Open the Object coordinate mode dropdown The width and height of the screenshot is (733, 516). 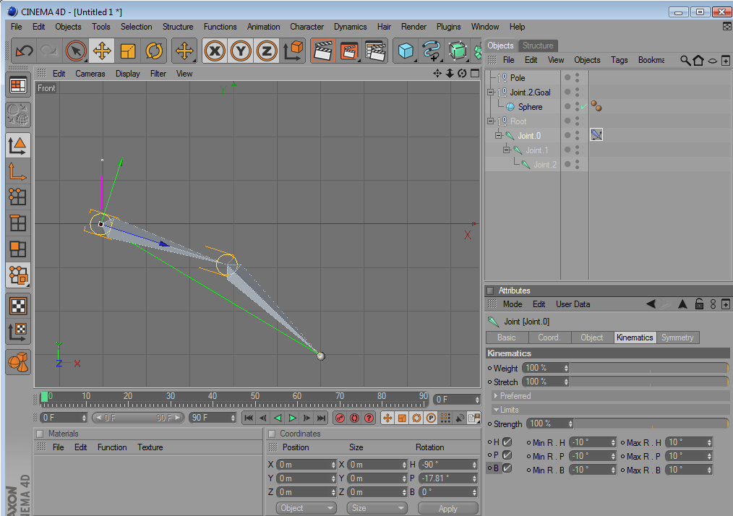pos(307,508)
